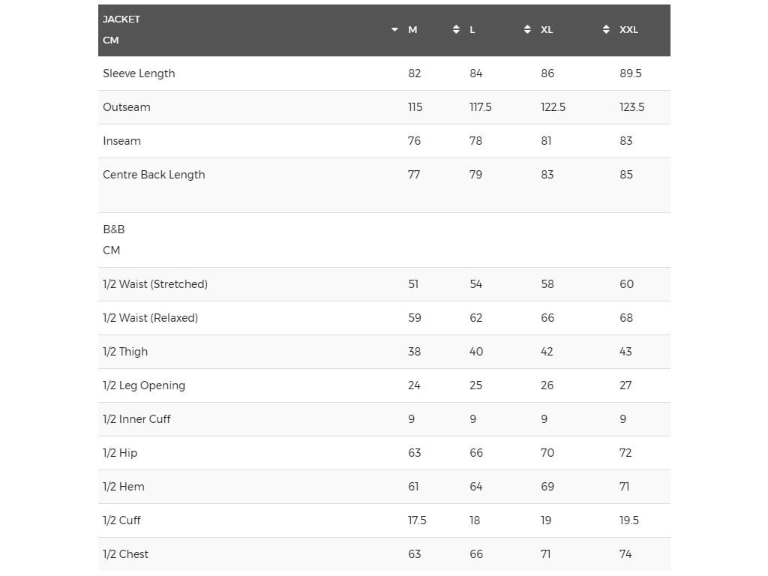Click the 89.5 Sleeve Length XXL value
Viewport: 768px width, 576px height.
point(631,73)
